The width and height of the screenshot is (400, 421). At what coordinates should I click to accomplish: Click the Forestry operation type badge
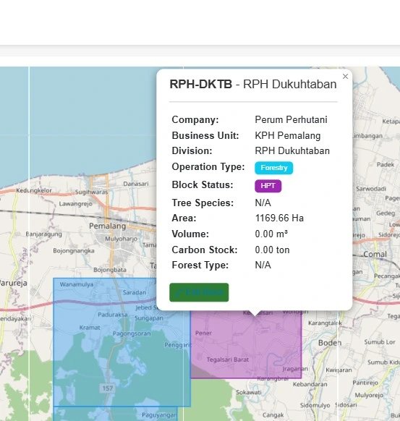point(274,168)
